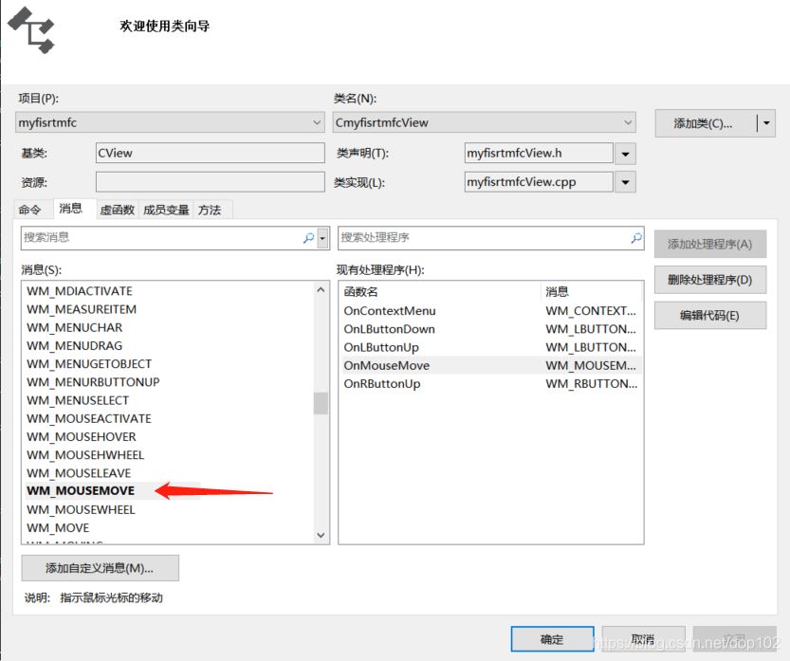The height and width of the screenshot is (661, 790).
Task: Select WM_MENUSELECT in the message list
Action: click(x=78, y=400)
